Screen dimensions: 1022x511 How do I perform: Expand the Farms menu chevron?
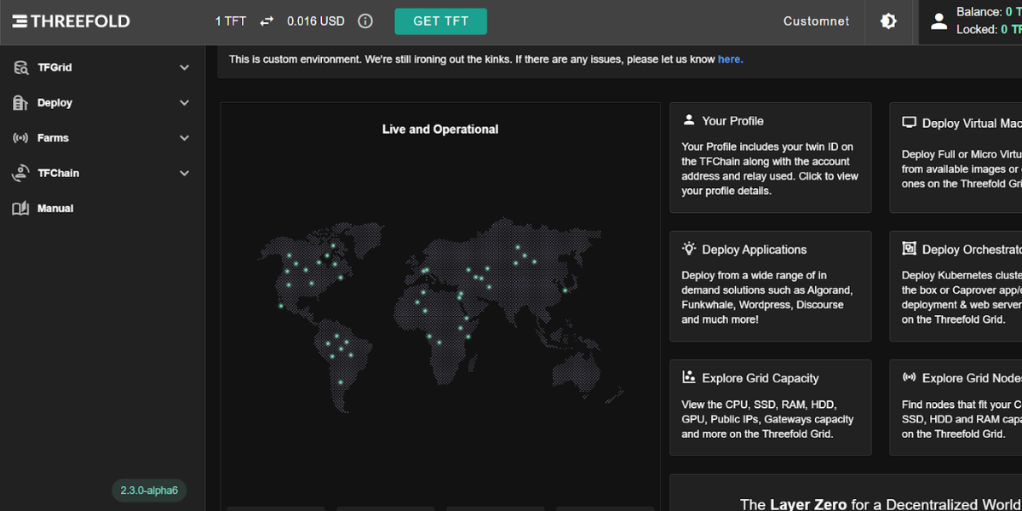click(185, 138)
